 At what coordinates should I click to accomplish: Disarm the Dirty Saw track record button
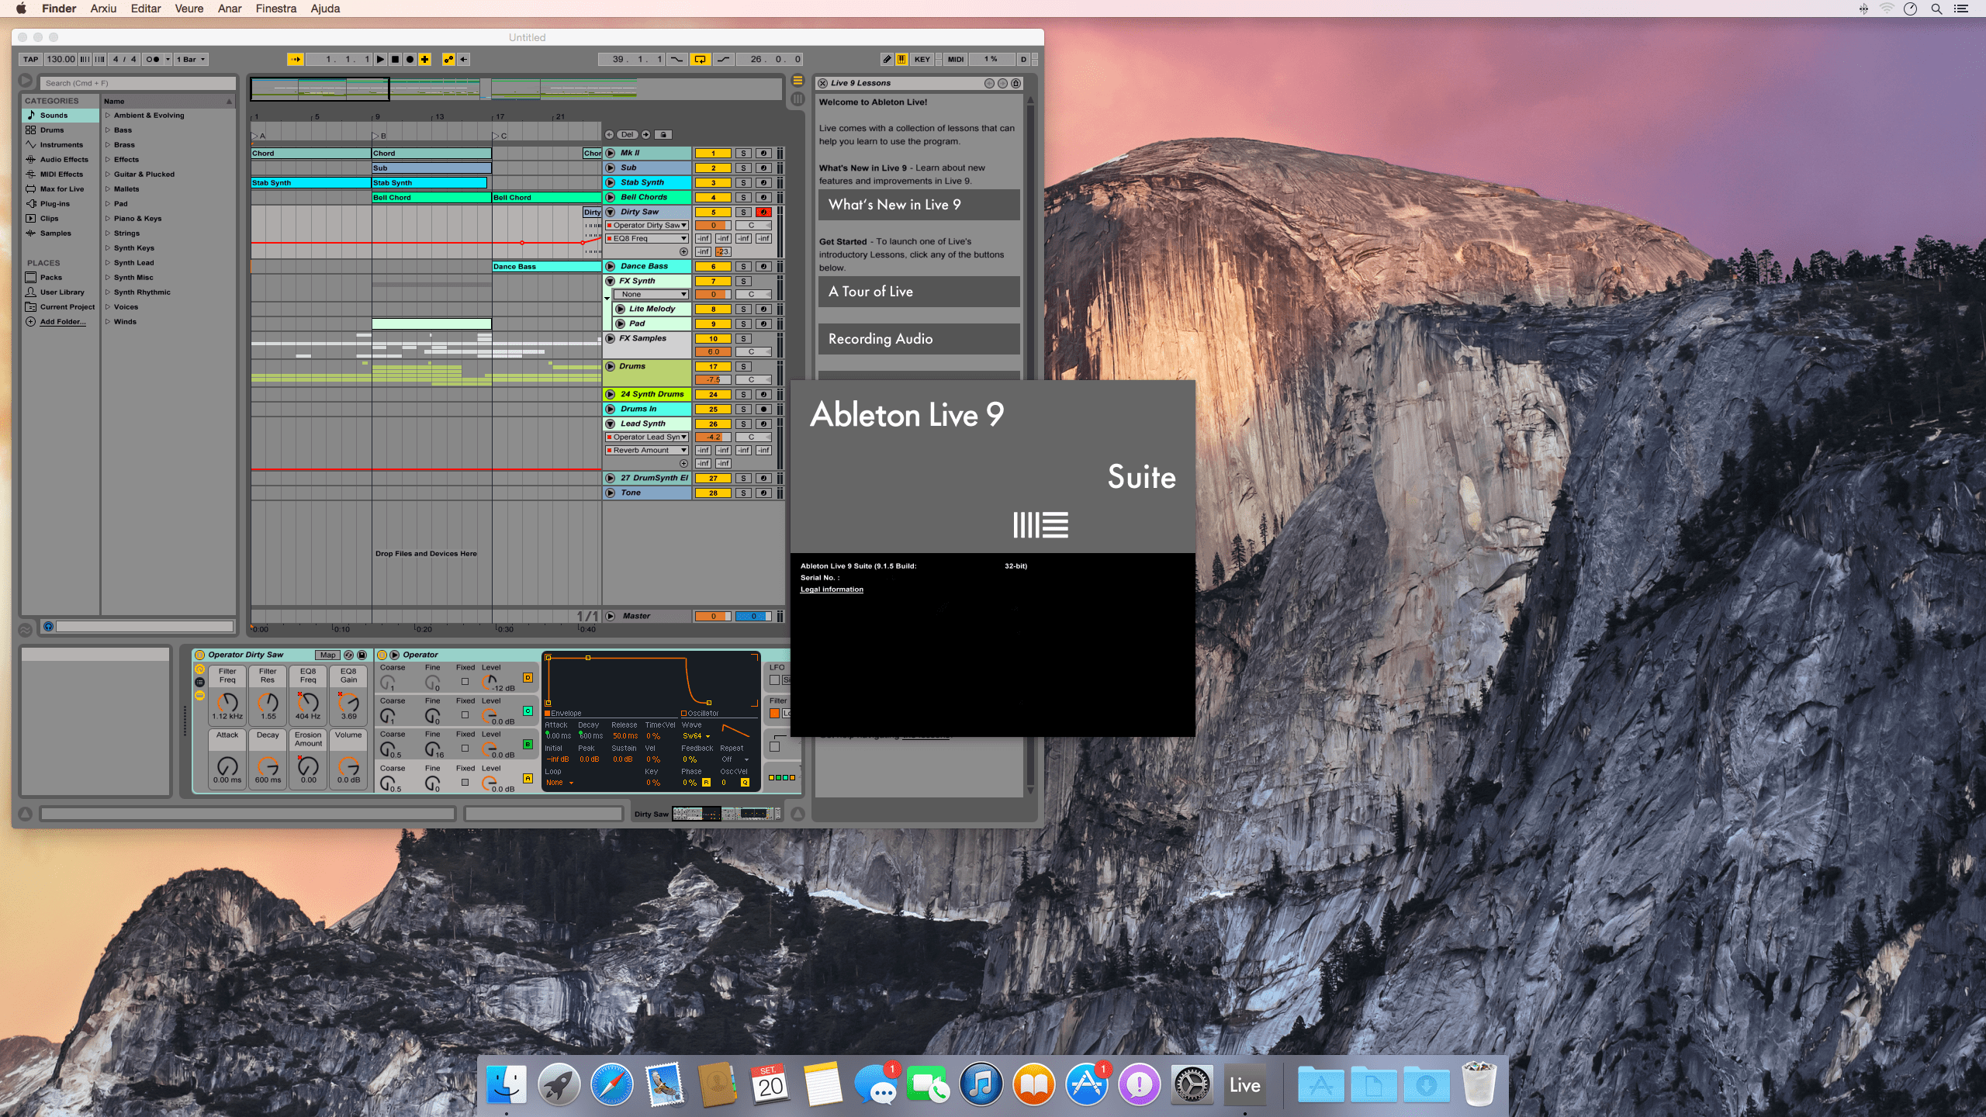[763, 212]
